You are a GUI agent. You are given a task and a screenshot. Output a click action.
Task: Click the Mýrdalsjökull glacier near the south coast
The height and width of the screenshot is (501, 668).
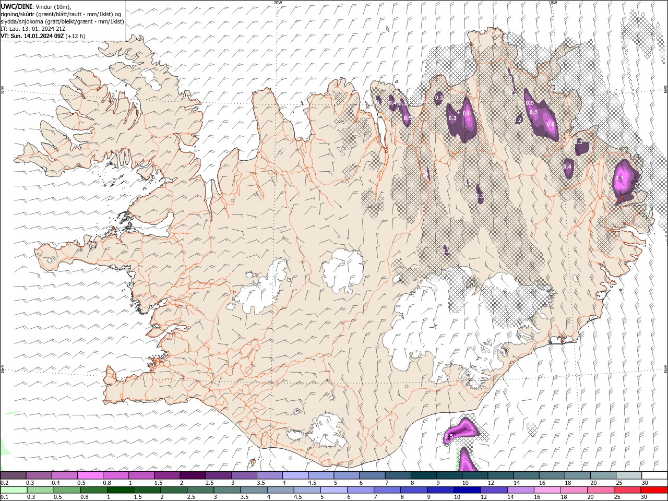coord(328,431)
